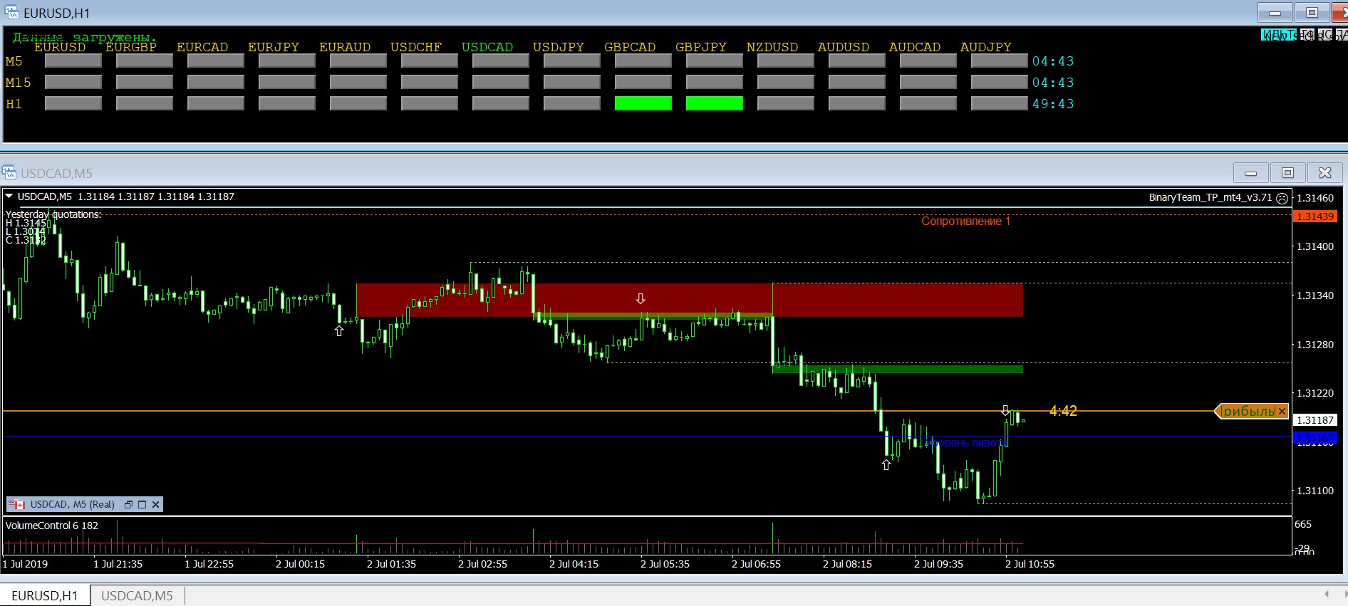Image resolution: width=1348 pixels, height=606 pixels.
Task: Maximize the USDCAD, M5 (Real) floating panel
Action: (142, 504)
